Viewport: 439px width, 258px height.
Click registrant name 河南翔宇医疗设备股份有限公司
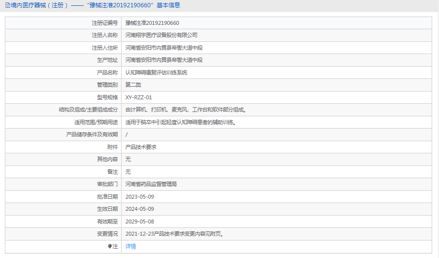(x=161, y=35)
